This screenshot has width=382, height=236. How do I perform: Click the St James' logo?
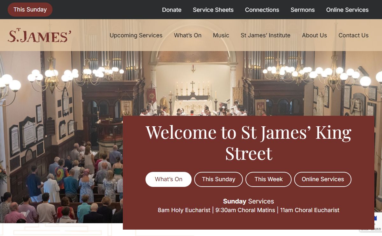[x=39, y=35]
